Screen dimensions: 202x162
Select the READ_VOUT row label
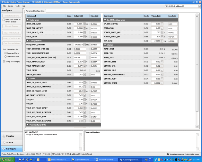(x=109, y=57)
